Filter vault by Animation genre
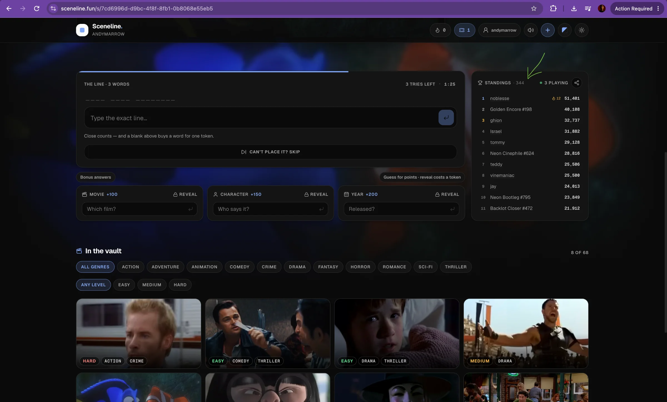Viewport: 667px width, 402px height. click(x=204, y=267)
